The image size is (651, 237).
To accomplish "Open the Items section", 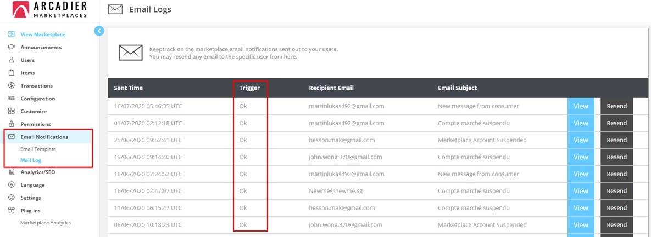I will (28, 73).
